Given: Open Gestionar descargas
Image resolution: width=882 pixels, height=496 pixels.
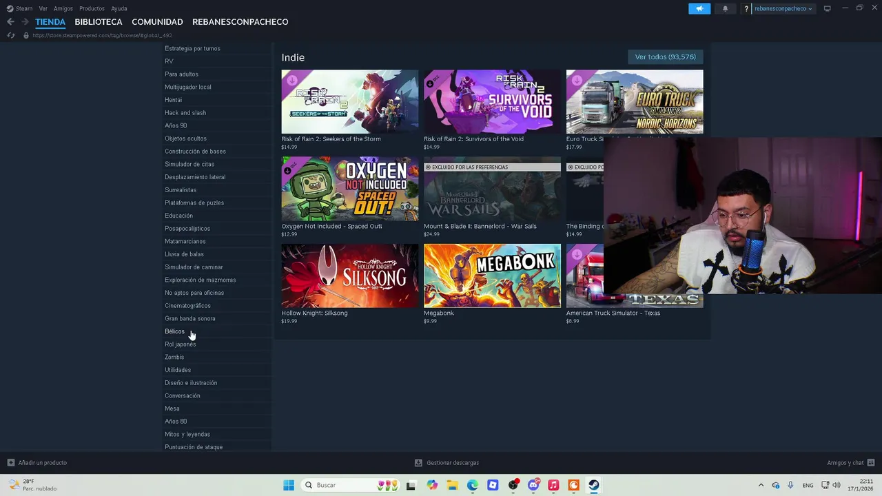Looking at the screenshot, I should (x=453, y=463).
